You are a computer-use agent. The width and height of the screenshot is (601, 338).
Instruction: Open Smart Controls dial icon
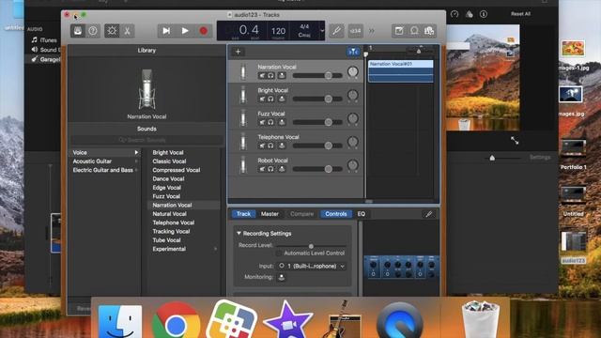click(x=112, y=31)
